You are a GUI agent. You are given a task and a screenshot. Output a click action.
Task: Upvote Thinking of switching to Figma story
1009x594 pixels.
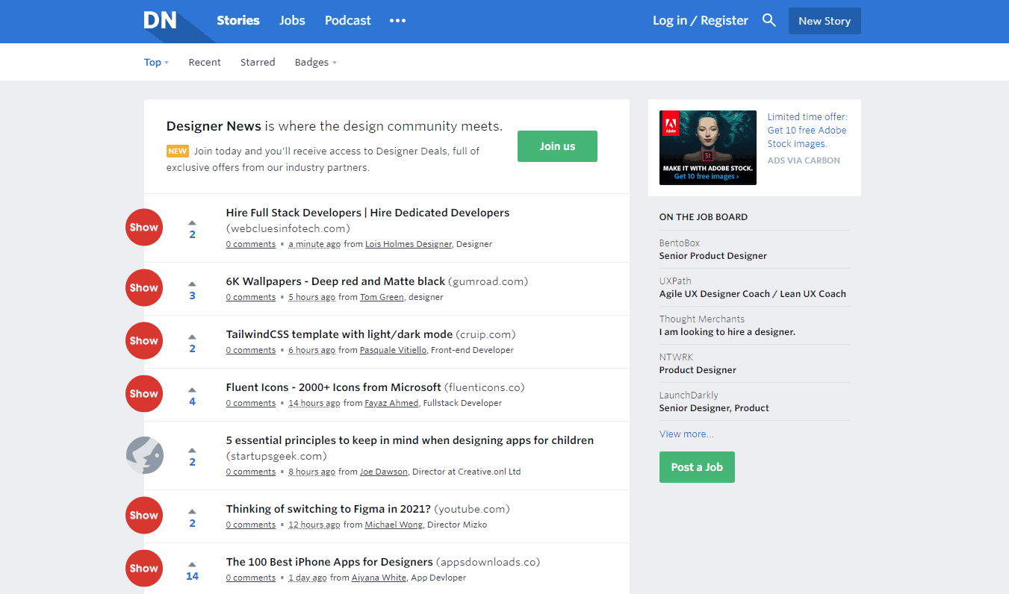point(192,511)
